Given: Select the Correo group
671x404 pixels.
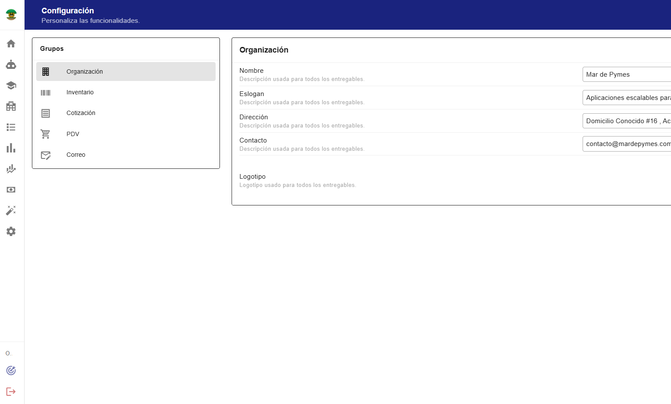Looking at the screenshot, I should [126, 155].
